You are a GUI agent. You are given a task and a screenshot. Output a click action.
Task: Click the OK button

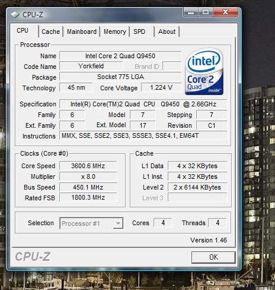[x=213, y=257]
